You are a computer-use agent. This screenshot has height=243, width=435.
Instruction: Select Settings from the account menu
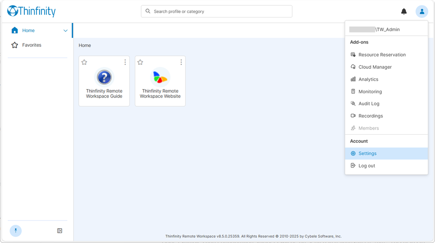coord(367,153)
